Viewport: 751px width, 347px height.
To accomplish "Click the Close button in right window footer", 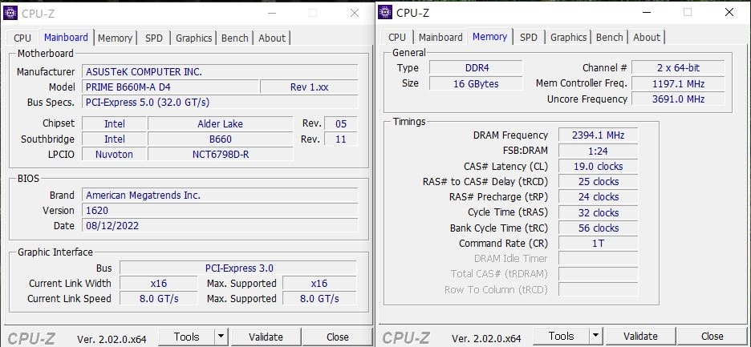I will point(712,337).
